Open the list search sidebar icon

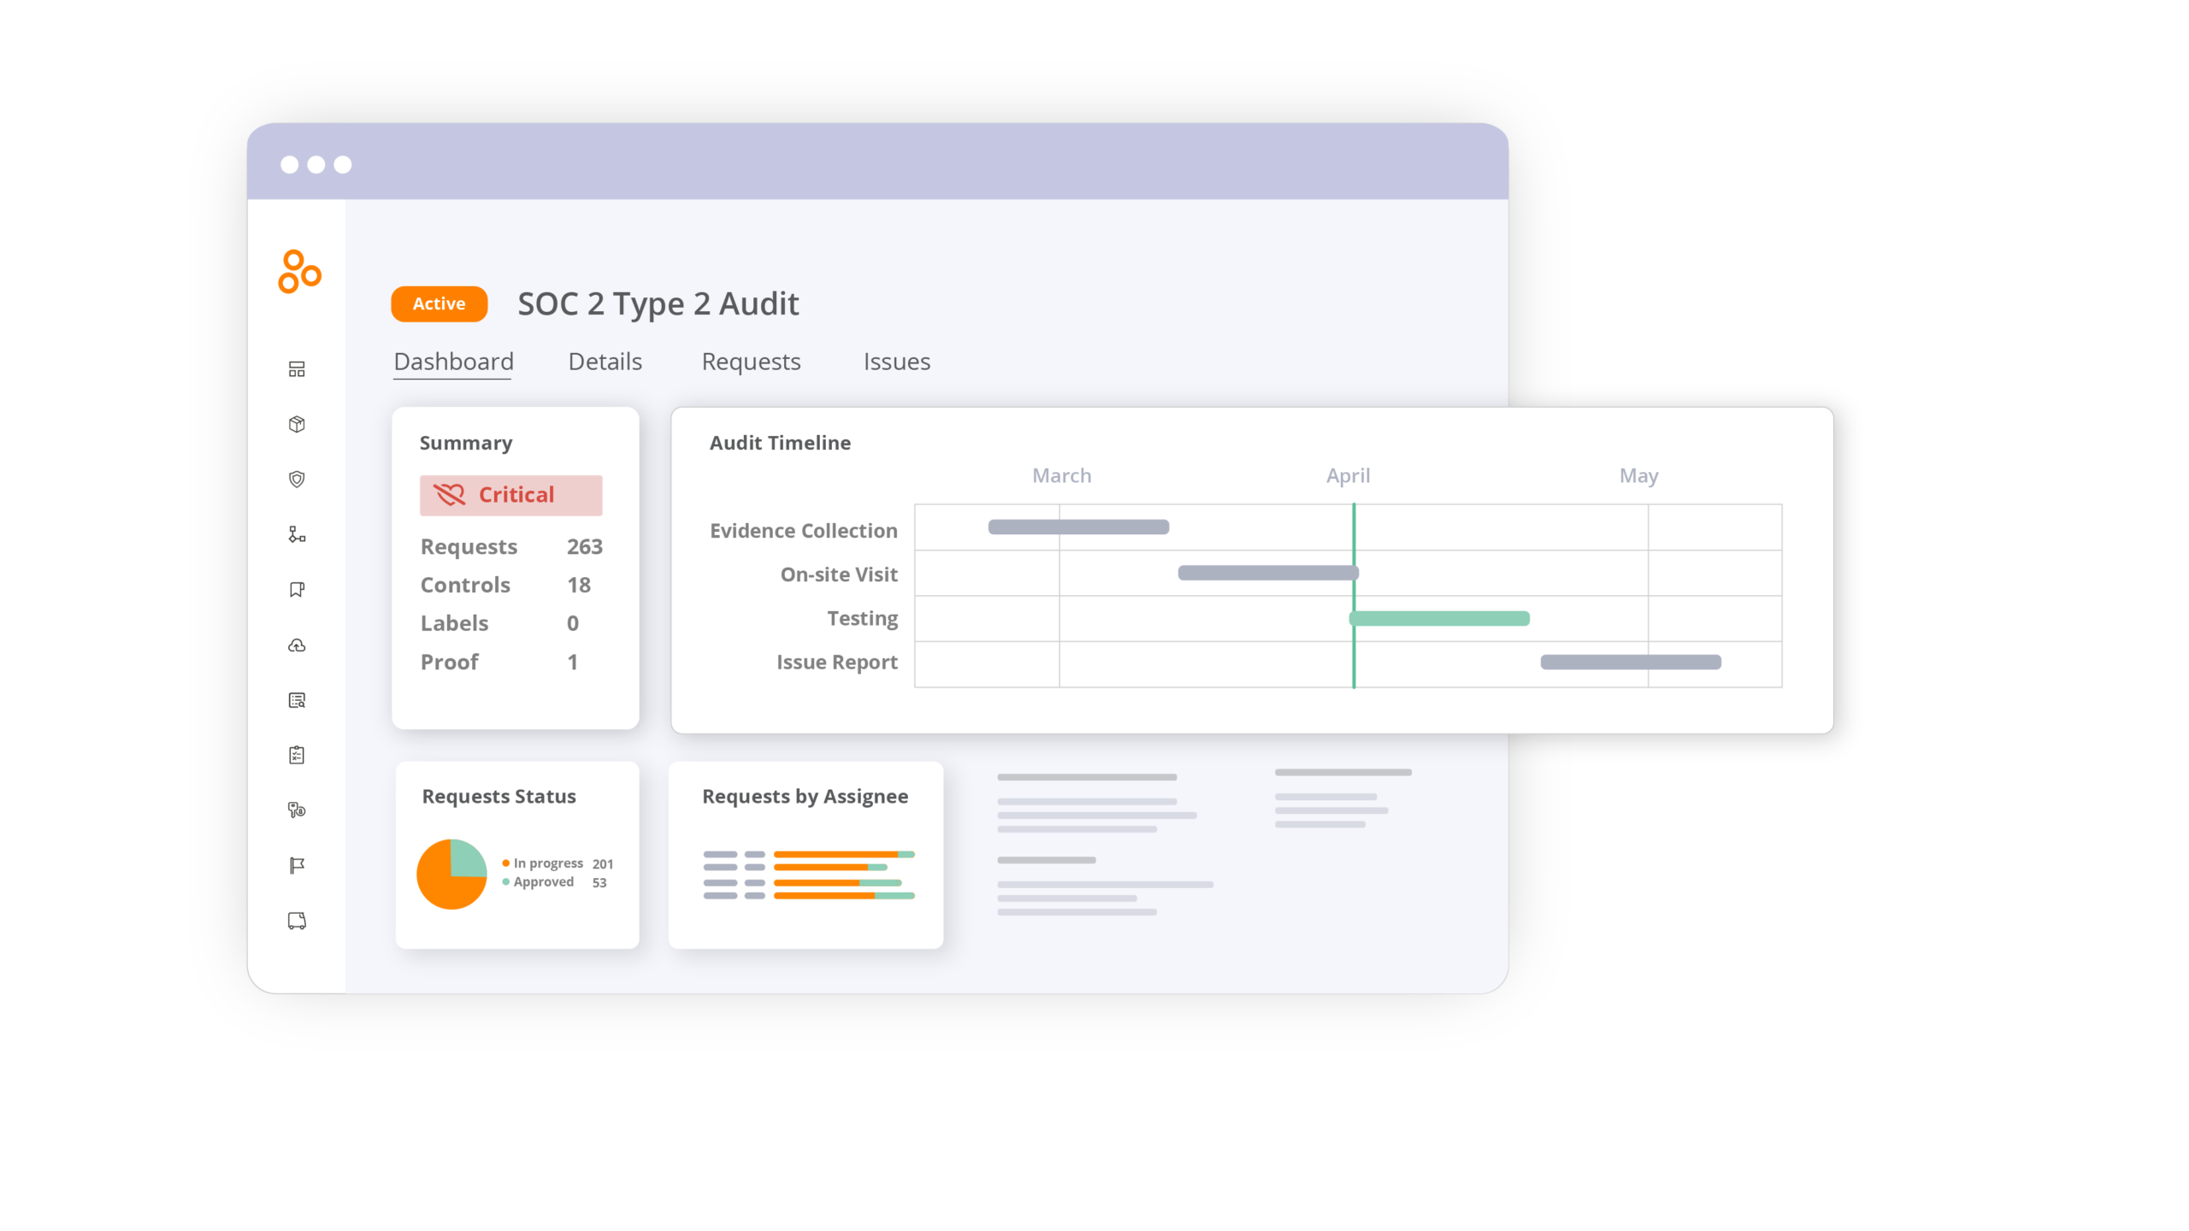tap(297, 700)
